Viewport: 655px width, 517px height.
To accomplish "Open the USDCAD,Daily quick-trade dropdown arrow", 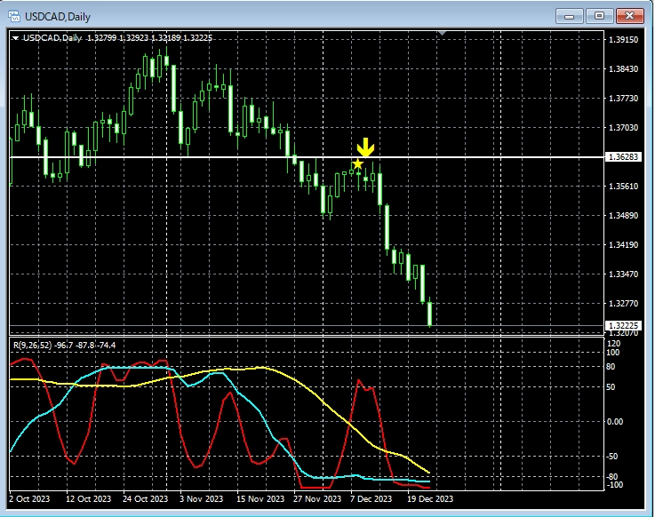I will 16,37.
